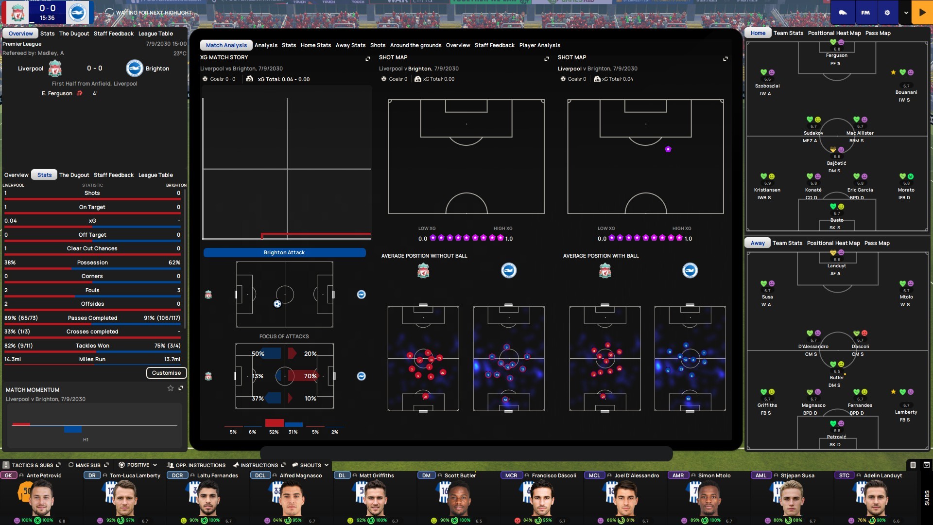Click the whistle icon in top bar

843,13
